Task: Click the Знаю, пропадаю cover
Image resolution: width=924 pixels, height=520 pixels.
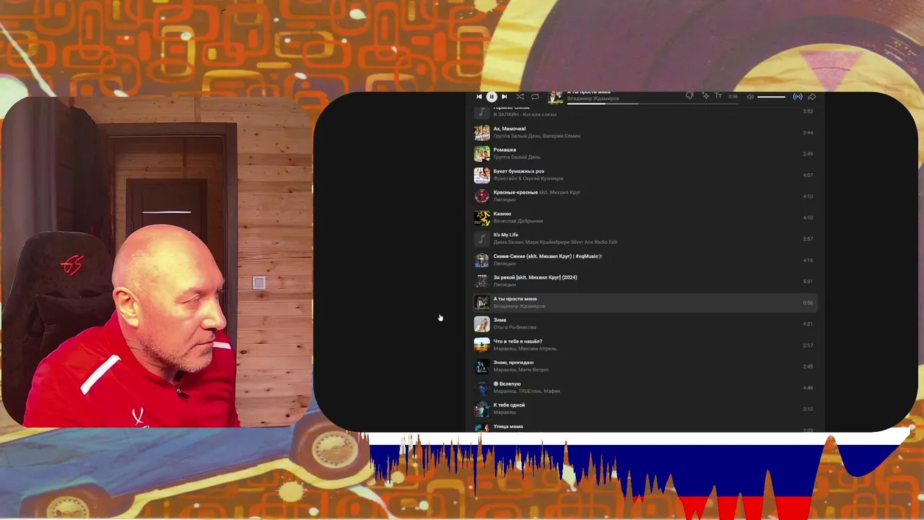Action: (481, 366)
